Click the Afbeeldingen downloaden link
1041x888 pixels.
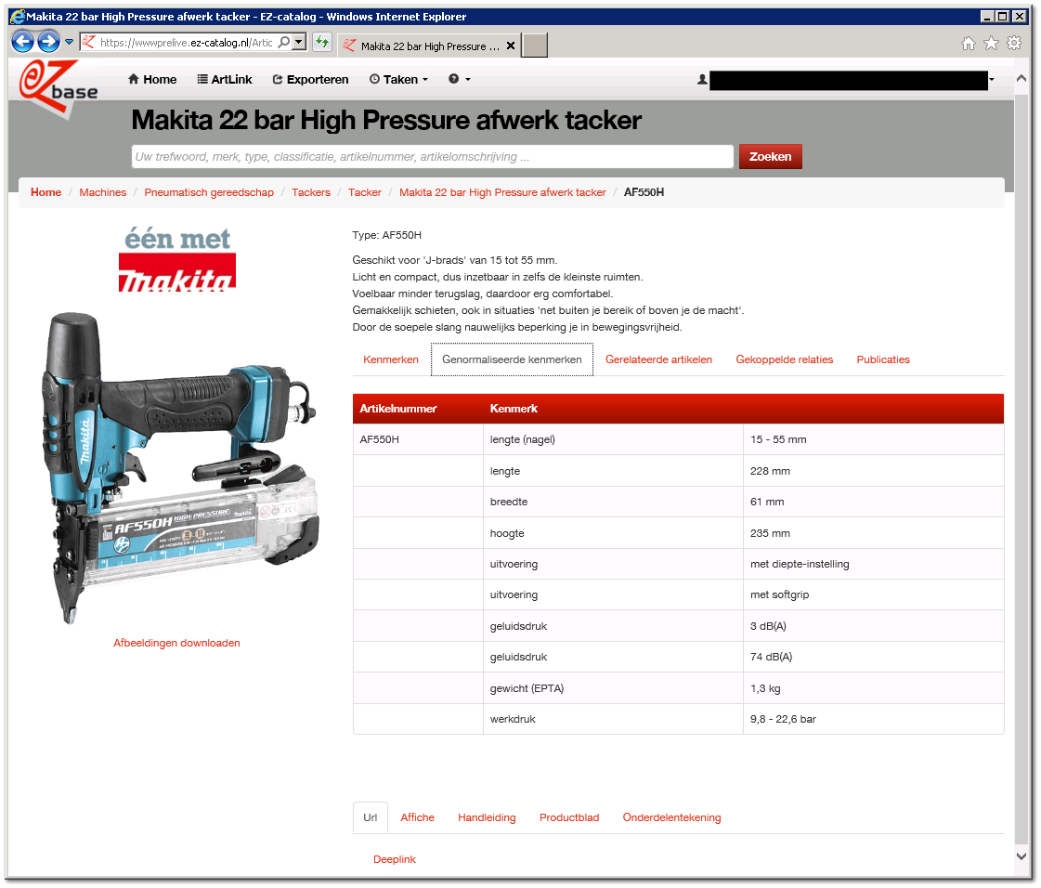(x=176, y=643)
